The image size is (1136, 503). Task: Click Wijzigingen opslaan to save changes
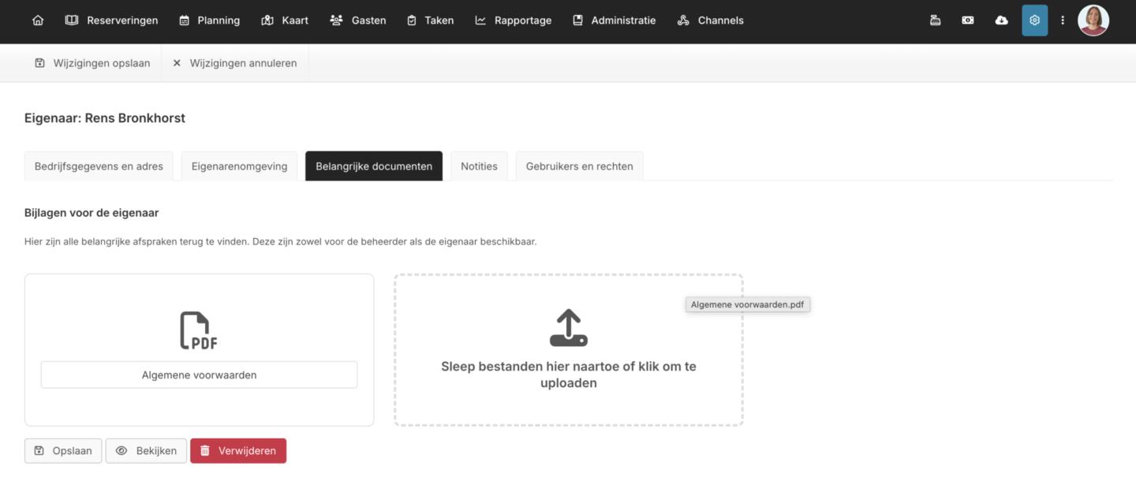pos(92,63)
